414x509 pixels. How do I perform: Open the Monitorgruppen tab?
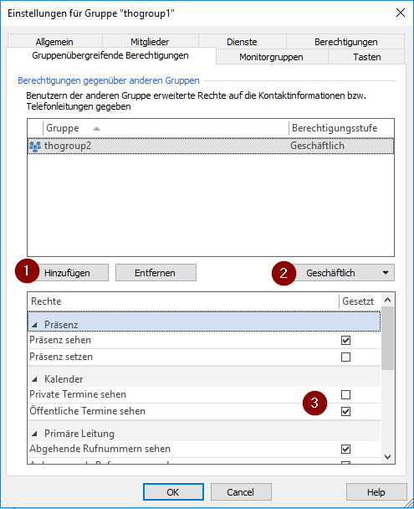click(x=271, y=57)
